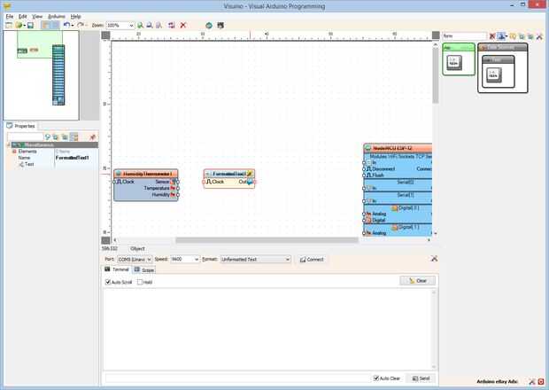The image size is (549, 390).
Task: Click the pin icon in Properties panel
Action: [x=92, y=136]
